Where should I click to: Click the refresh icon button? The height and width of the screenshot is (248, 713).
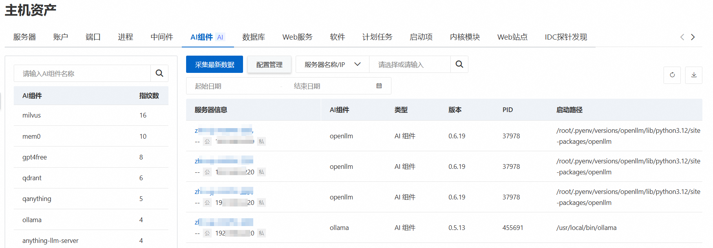tap(672, 75)
